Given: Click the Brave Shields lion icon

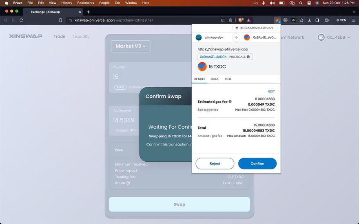Looking at the screenshot, I should point(240,20).
